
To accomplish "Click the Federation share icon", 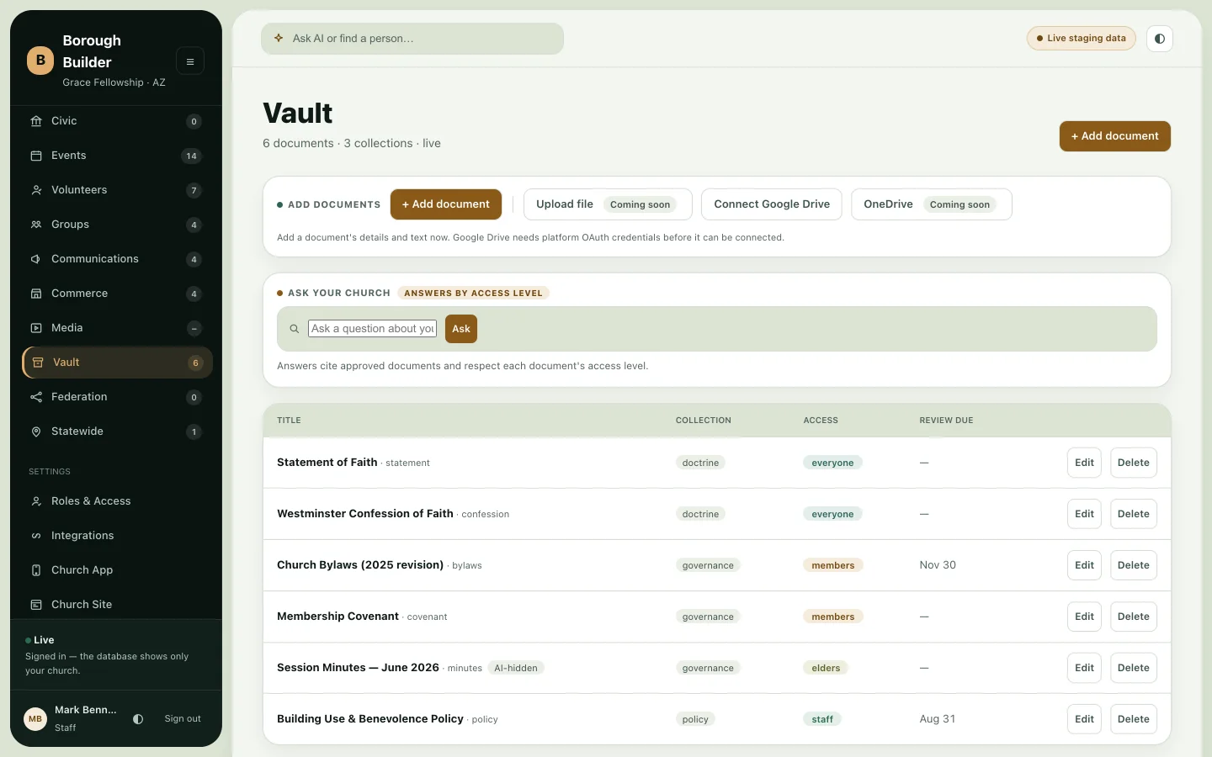I will 36,397.
